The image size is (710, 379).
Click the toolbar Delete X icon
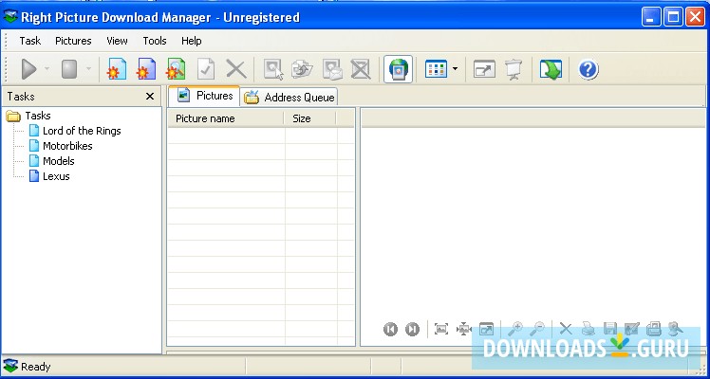point(236,69)
